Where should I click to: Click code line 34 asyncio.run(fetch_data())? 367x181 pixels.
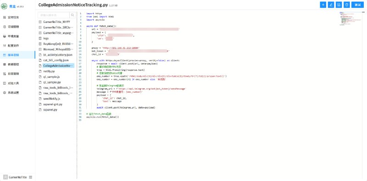102,117
